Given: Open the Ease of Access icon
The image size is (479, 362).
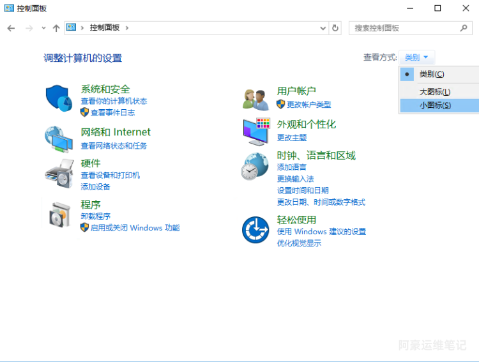Looking at the screenshot, I should 255,229.
